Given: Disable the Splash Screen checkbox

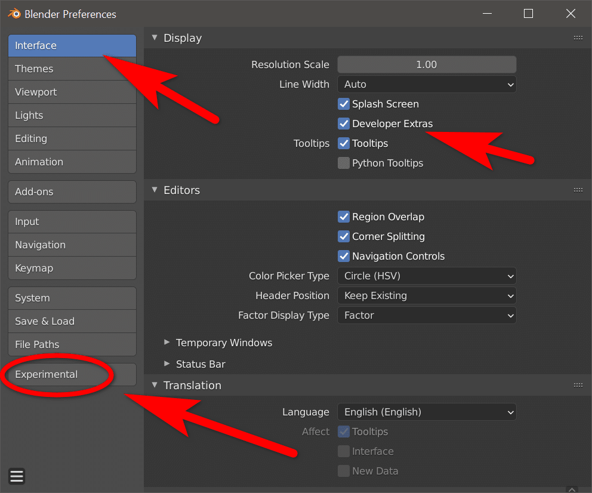Looking at the screenshot, I should [x=344, y=104].
